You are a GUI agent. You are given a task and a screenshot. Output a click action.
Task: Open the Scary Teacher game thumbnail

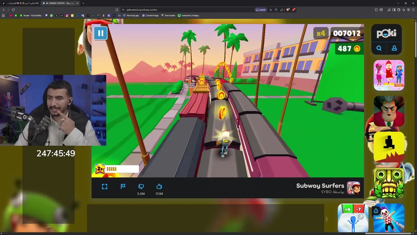point(389,111)
